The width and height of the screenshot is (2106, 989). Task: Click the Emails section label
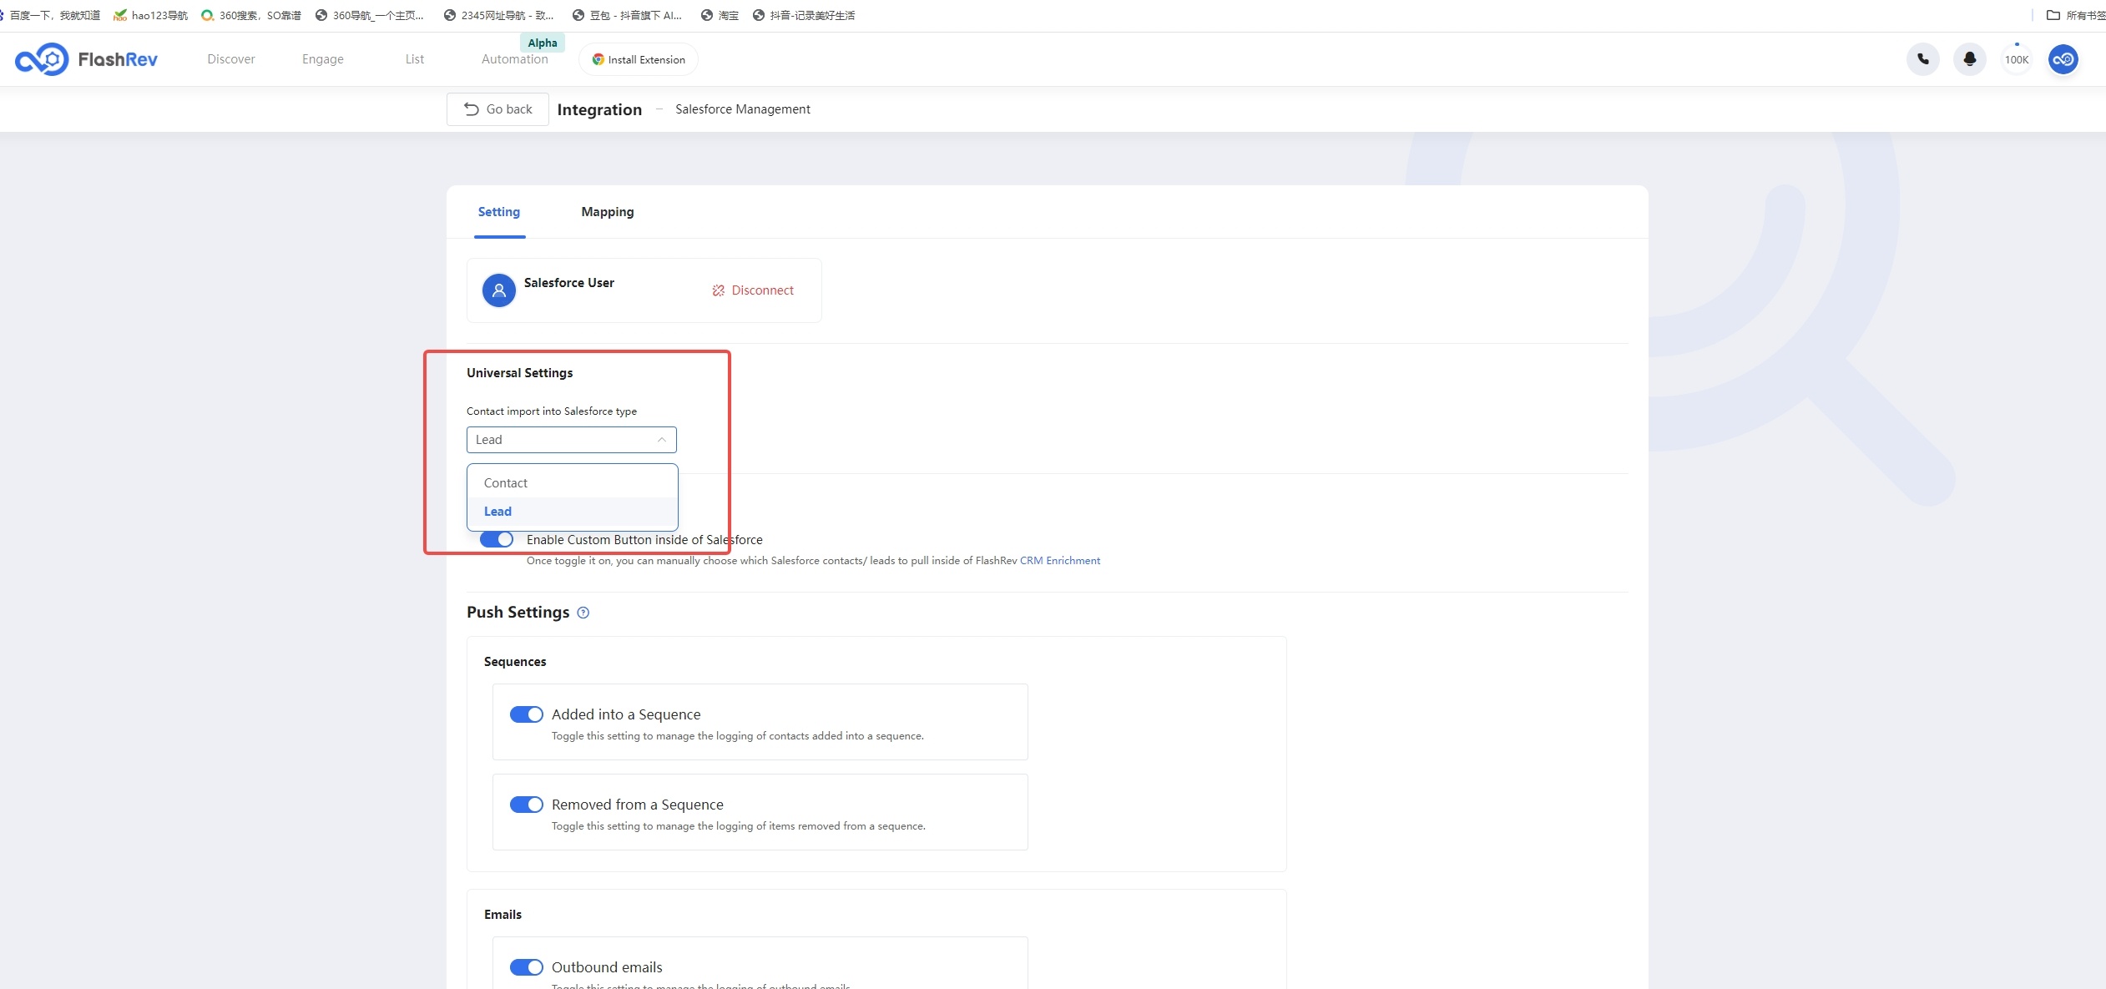pyautogui.click(x=503, y=915)
